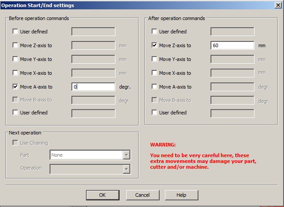Screen dimensions: 284x207
Task: Check Move X-axis to after operation
Action: pos(155,73)
